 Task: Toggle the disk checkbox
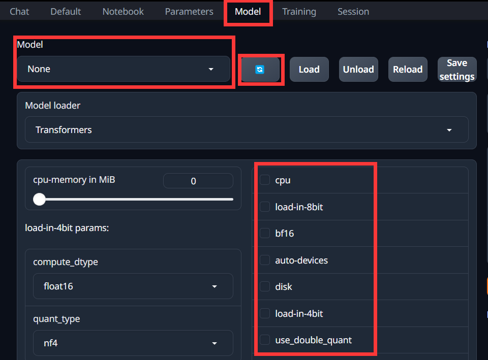click(x=265, y=287)
